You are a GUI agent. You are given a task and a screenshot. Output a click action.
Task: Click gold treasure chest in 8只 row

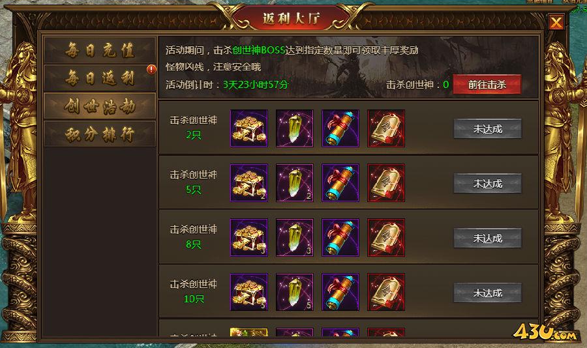point(249,238)
